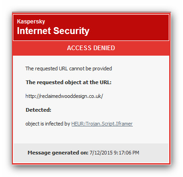Click the date '7/12/2015' in the footer
The image size is (183, 177).
(x=101, y=153)
